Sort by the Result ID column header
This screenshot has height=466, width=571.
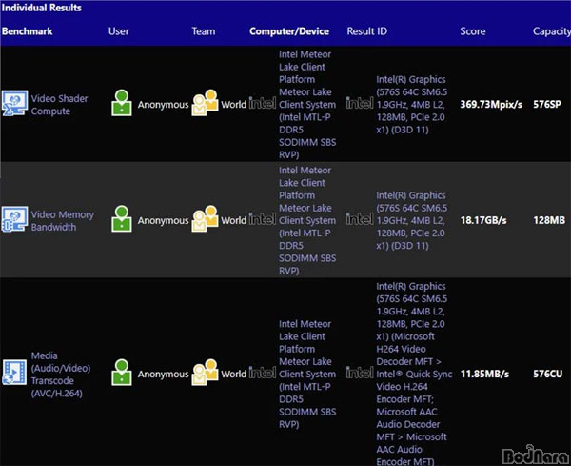[x=367, y=31]
